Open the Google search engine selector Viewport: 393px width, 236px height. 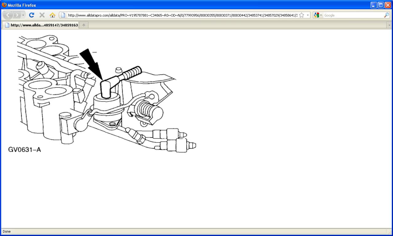318,15
